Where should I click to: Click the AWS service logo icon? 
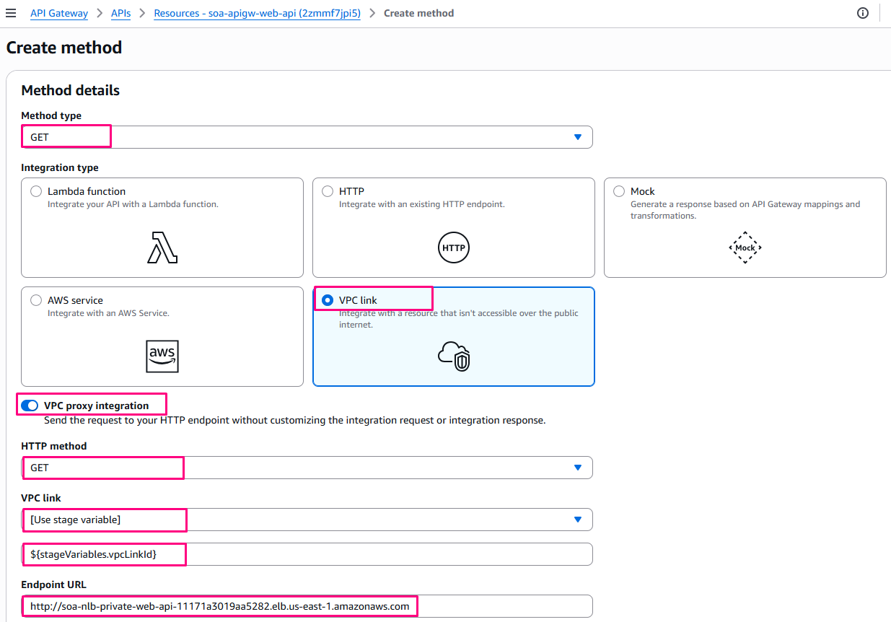(162, 356)
